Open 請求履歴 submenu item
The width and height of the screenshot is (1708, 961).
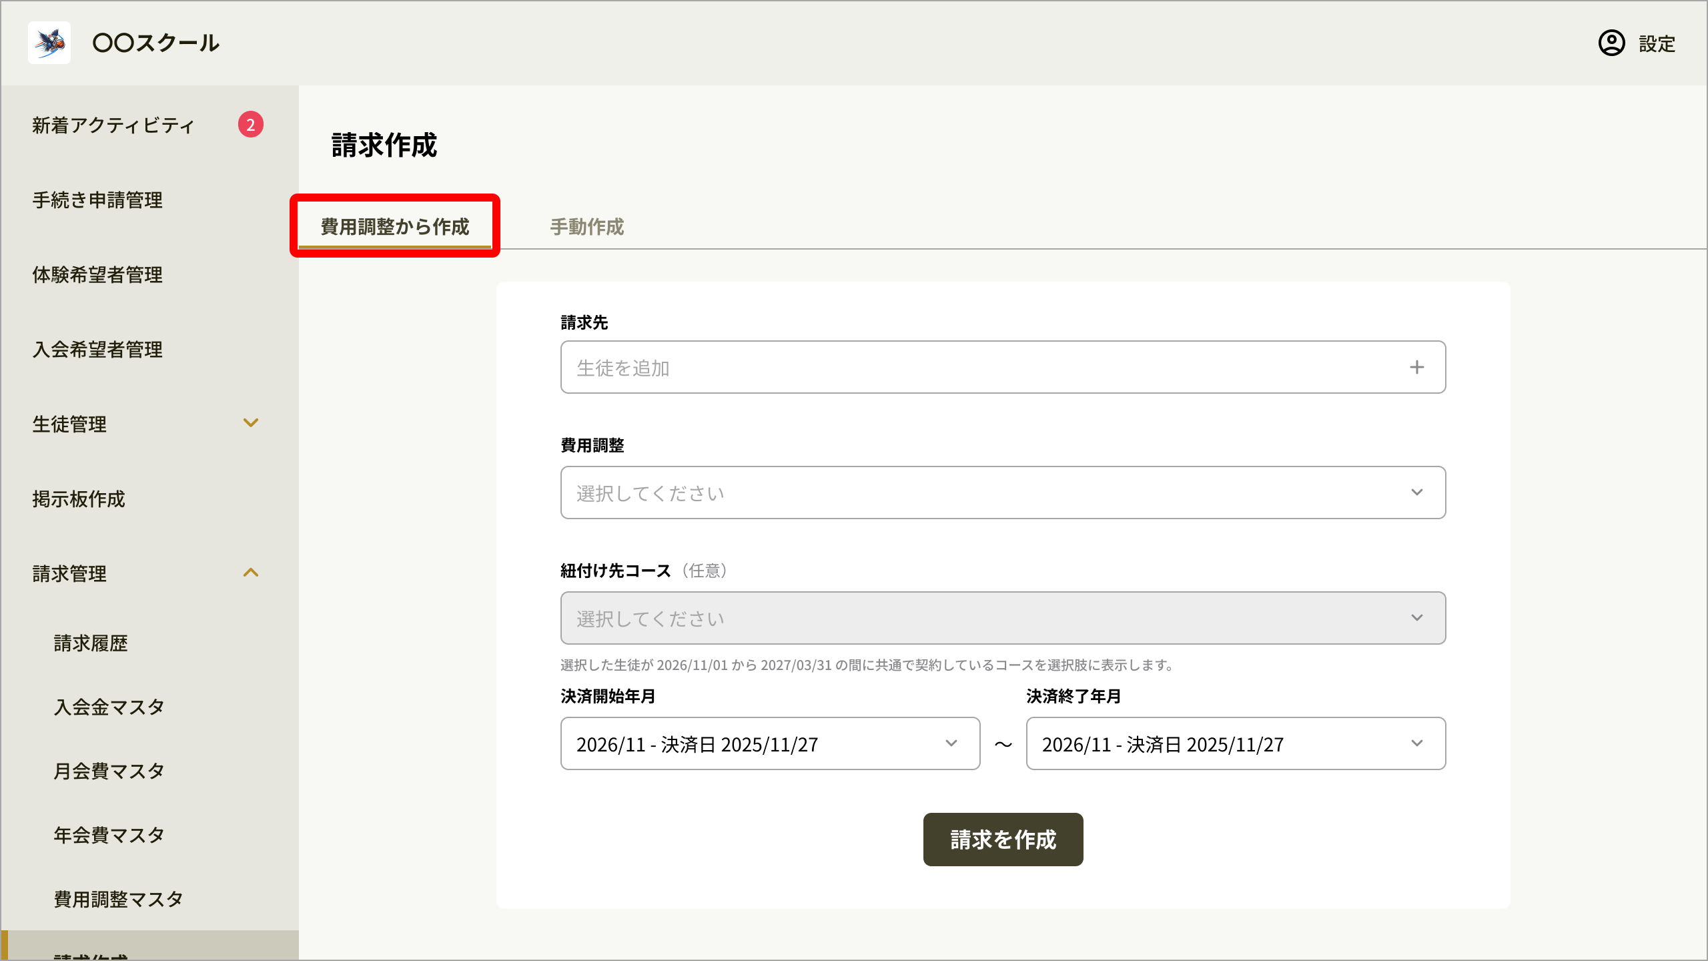91,643
